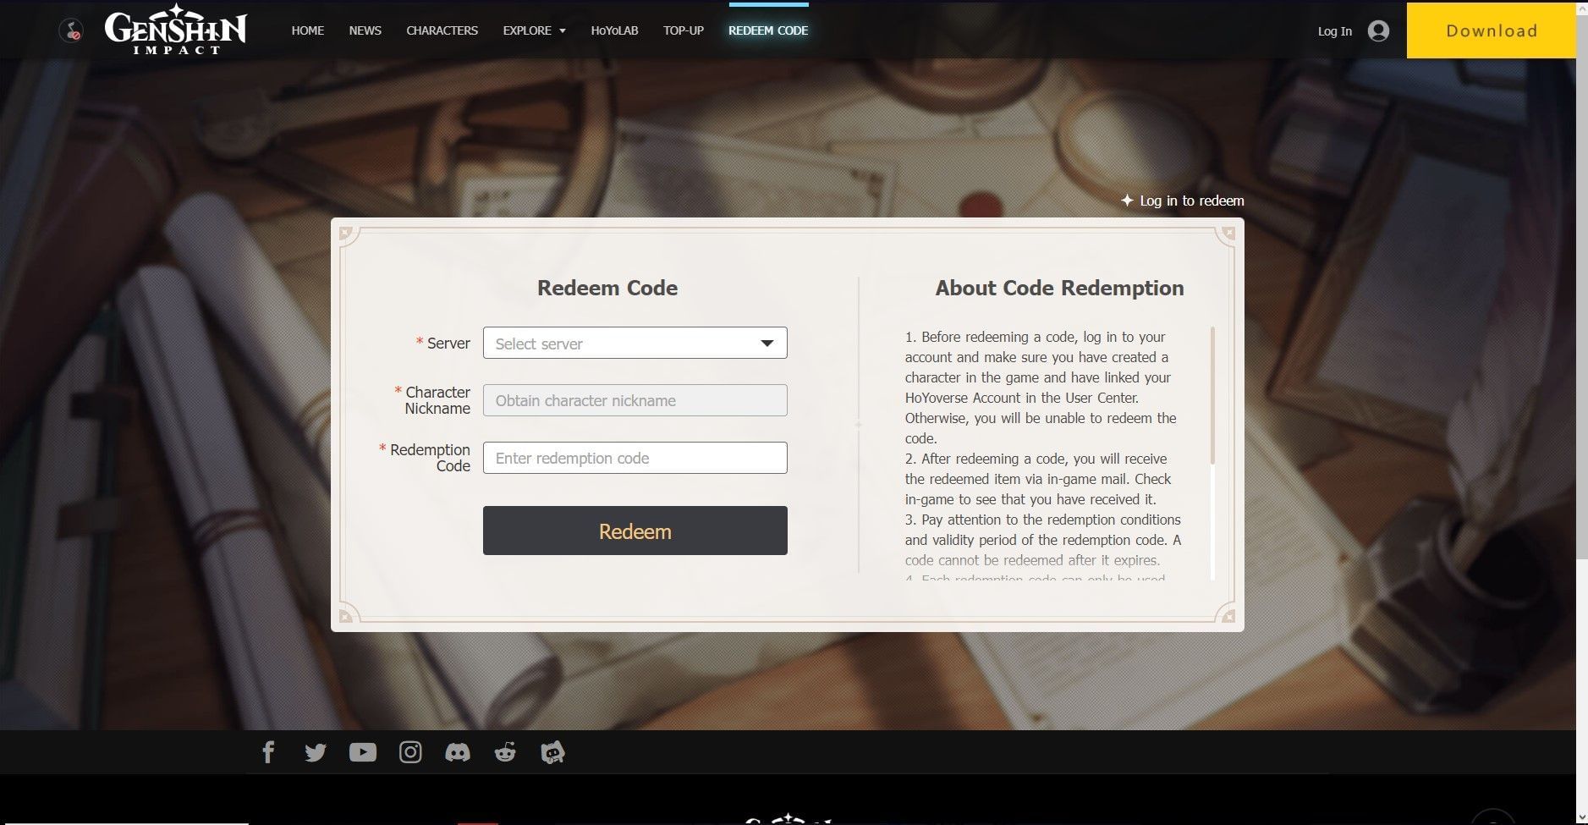
Task: Open the NEWS menu item
Action: pos(365,30)
